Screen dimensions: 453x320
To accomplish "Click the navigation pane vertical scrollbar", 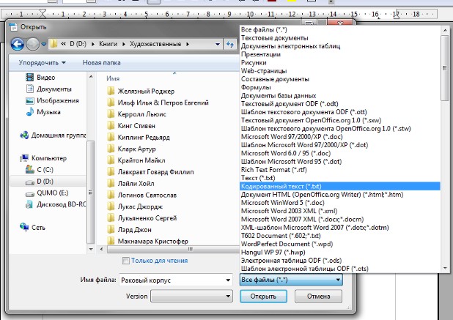I will 91,192.
